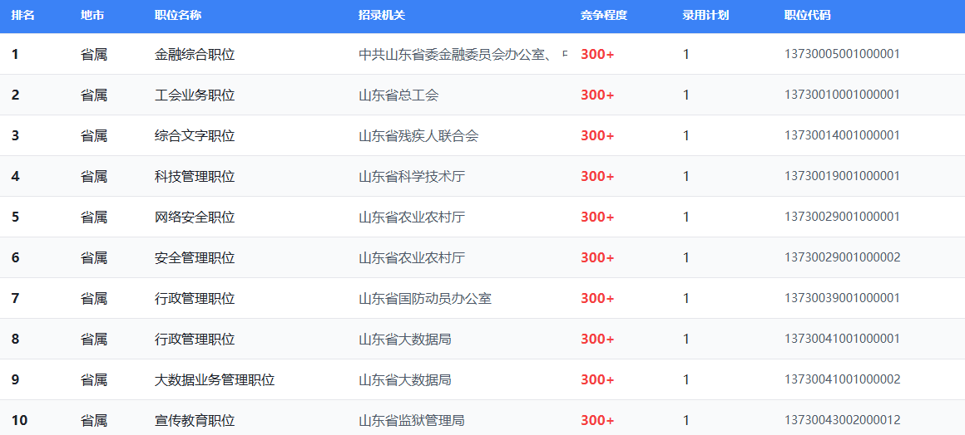The image size is (965, 435).
Task: Click the 科技管理职位 position name
Action: coord(195,177)
